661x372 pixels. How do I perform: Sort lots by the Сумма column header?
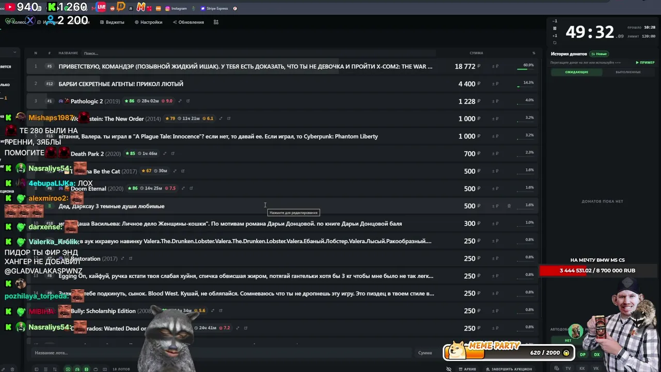tap(476, 53)
